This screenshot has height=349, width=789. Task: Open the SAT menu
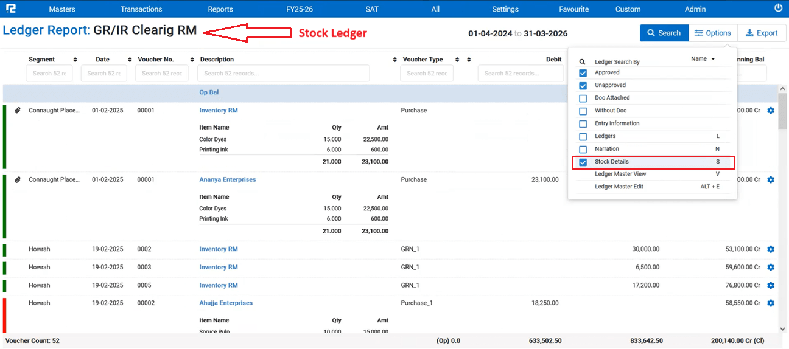tap(372, 9)
